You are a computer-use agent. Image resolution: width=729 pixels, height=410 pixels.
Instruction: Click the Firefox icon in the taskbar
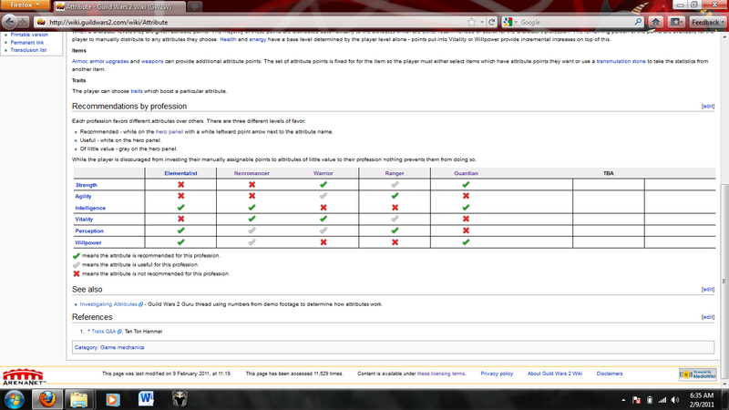click(47, 399)
